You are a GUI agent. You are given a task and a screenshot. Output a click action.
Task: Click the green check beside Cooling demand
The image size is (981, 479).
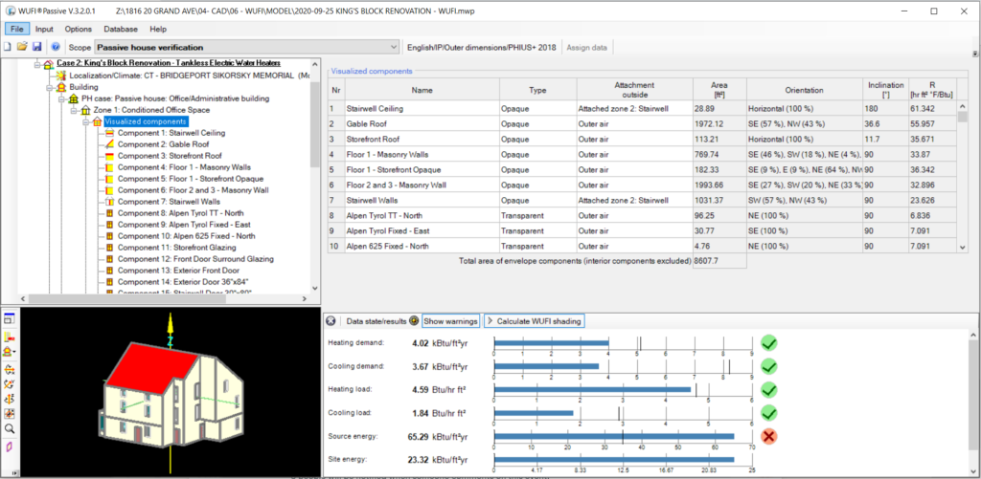[x=769, y=366]
